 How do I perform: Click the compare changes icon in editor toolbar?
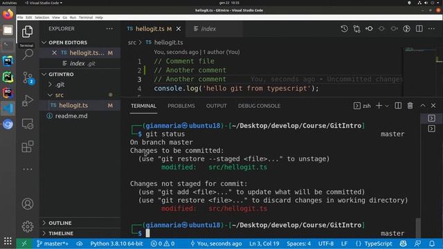point(356,29)
